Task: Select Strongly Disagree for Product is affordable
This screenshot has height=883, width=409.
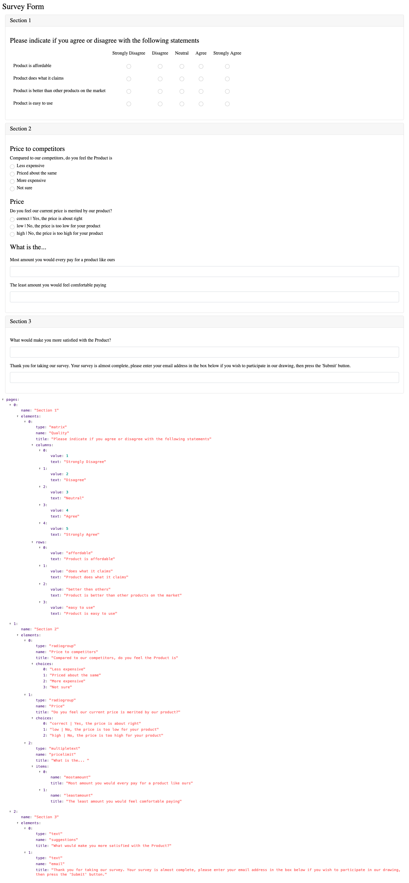Action: (x=129, y=67)
